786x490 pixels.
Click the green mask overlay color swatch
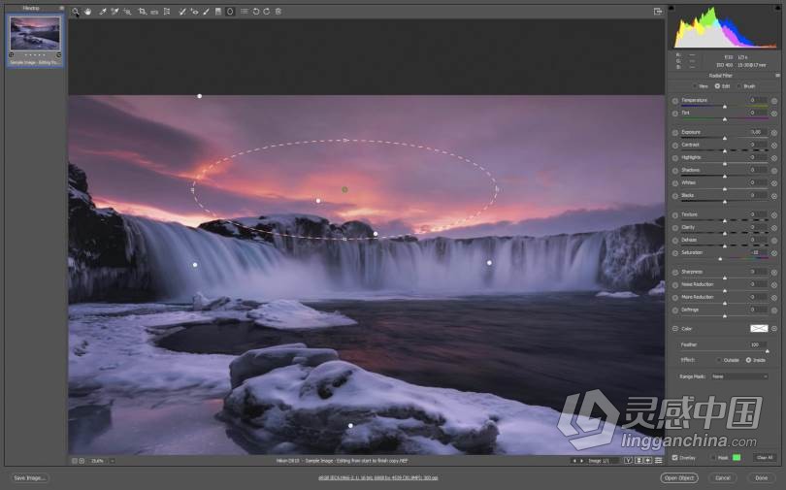pyautogui.click(x=737, y=458)
